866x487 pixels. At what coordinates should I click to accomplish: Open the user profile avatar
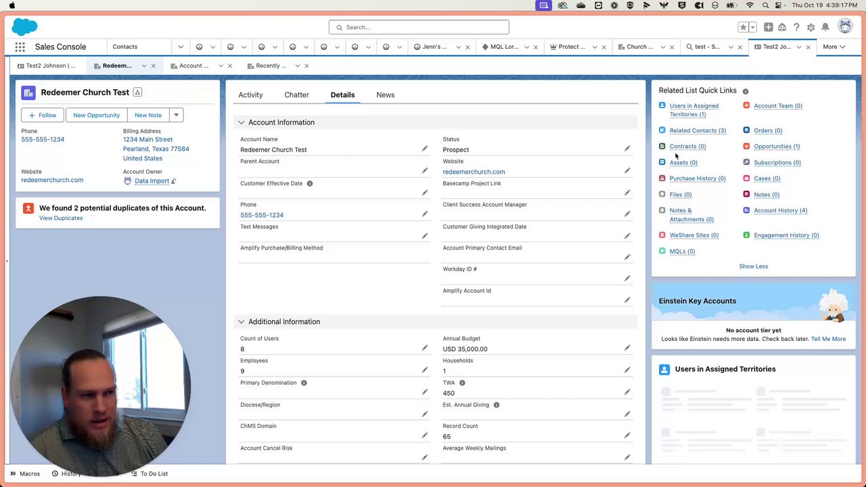click(x=845, y=26)
